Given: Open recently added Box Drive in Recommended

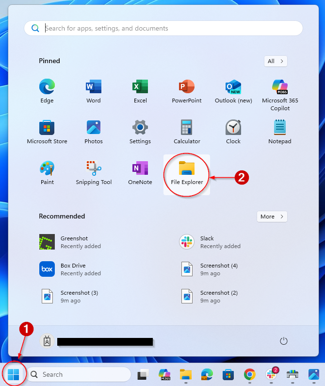Looking at the screenshot, I should click(x=70, y=269).
